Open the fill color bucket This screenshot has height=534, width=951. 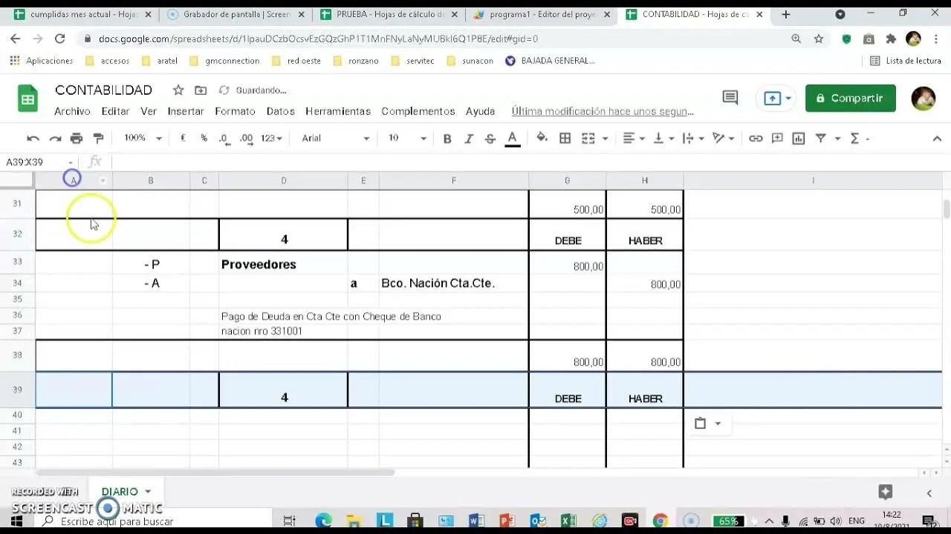(x=542, y=138)
